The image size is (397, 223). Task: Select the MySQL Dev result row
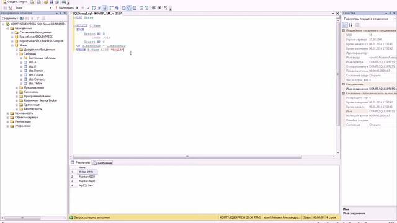point(86,186)
